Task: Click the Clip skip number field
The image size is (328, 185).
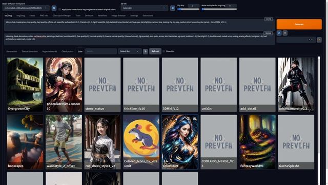Action: tap(194, 6)
